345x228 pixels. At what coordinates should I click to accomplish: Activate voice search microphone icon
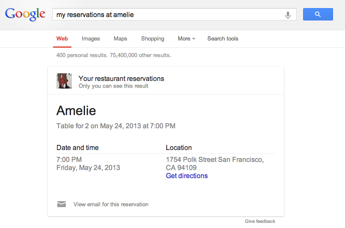tap(288, 15)
